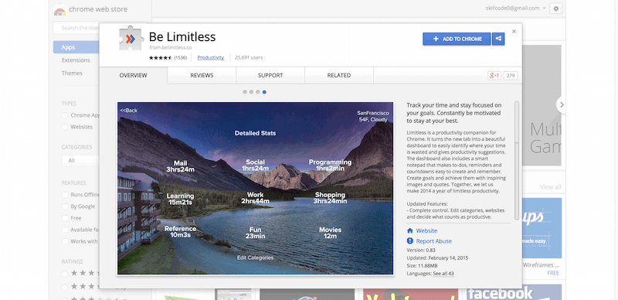Click the Learning 15m21s stat
This screenshot has height=300, width=618.
(180, 199)
